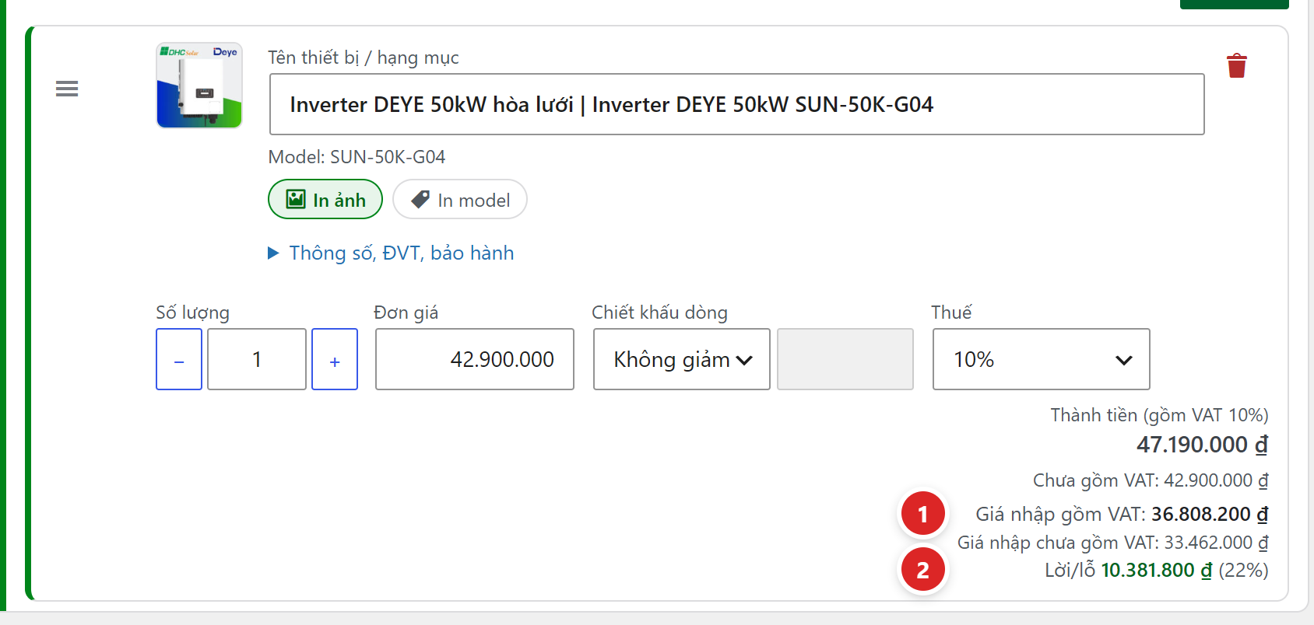Expand 'Thông số, ĐVT, bảo hành' details

391,253
